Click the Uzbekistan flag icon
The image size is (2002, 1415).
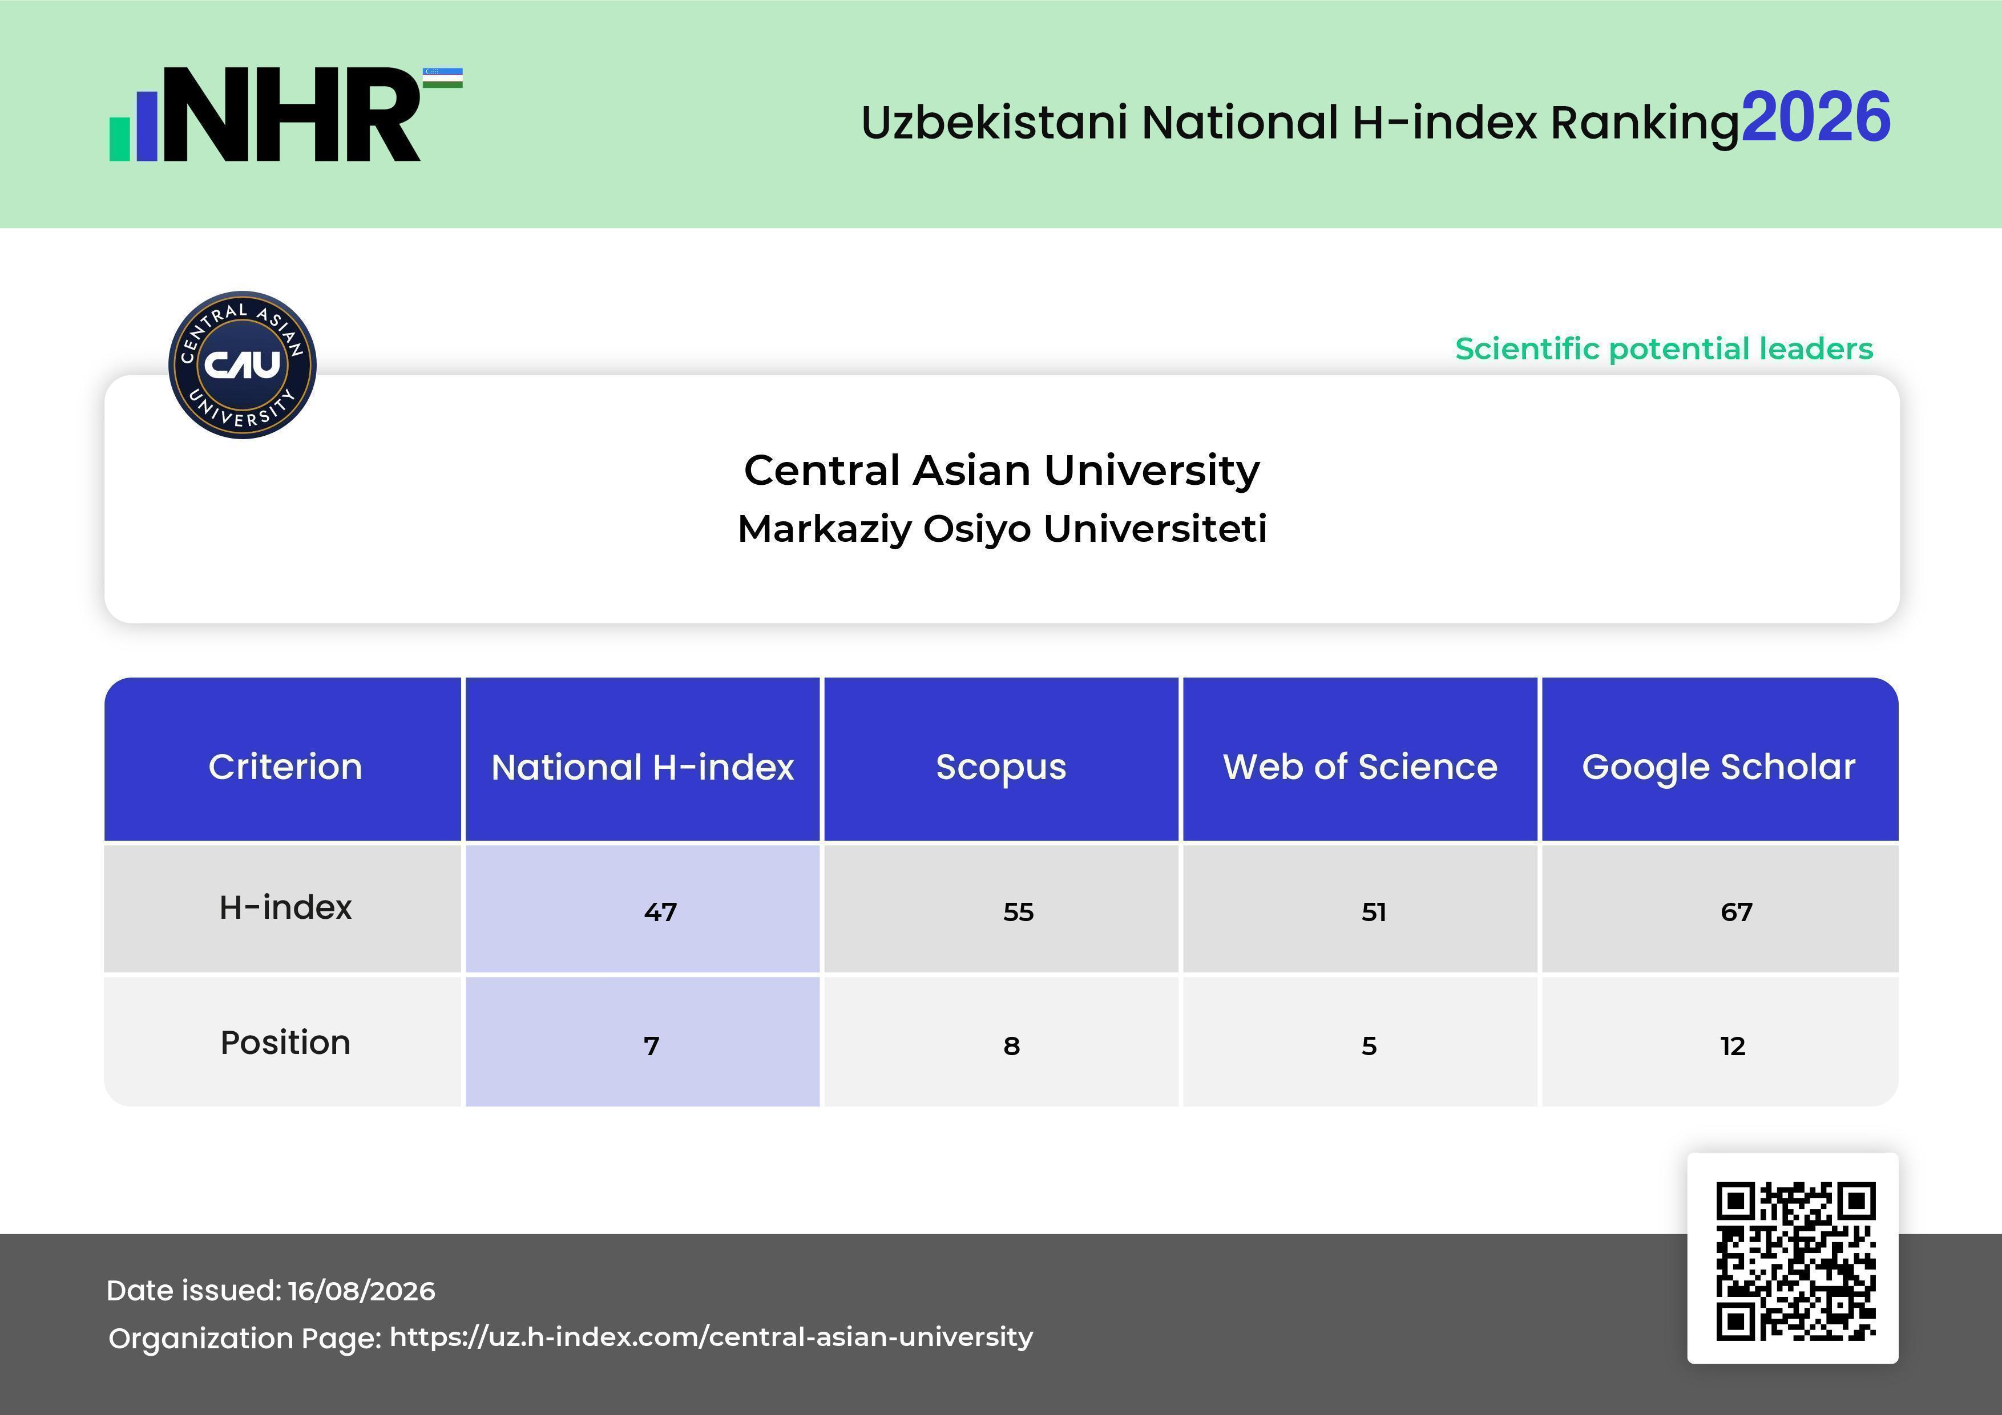[x=443, y=78]
